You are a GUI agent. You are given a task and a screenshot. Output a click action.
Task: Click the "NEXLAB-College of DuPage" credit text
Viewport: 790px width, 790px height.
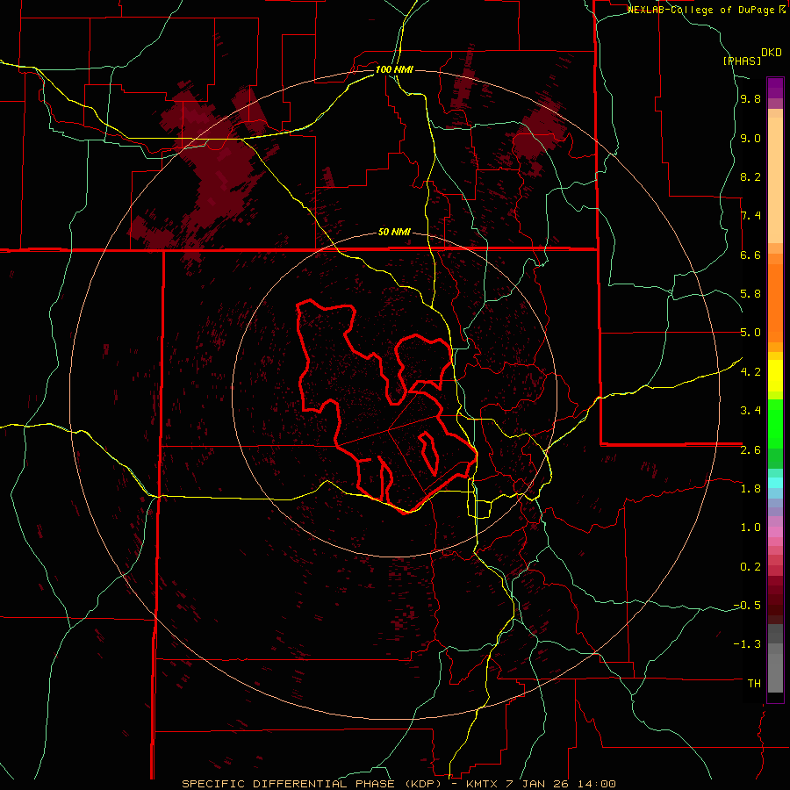tap(702, 10)
